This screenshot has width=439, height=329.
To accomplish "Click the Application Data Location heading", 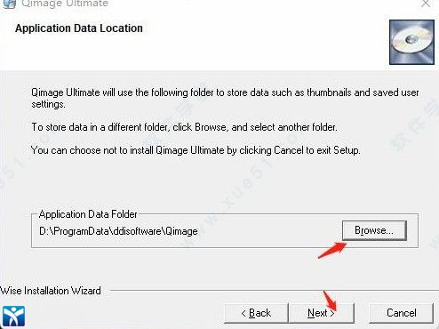I will (x=79, y=28).
